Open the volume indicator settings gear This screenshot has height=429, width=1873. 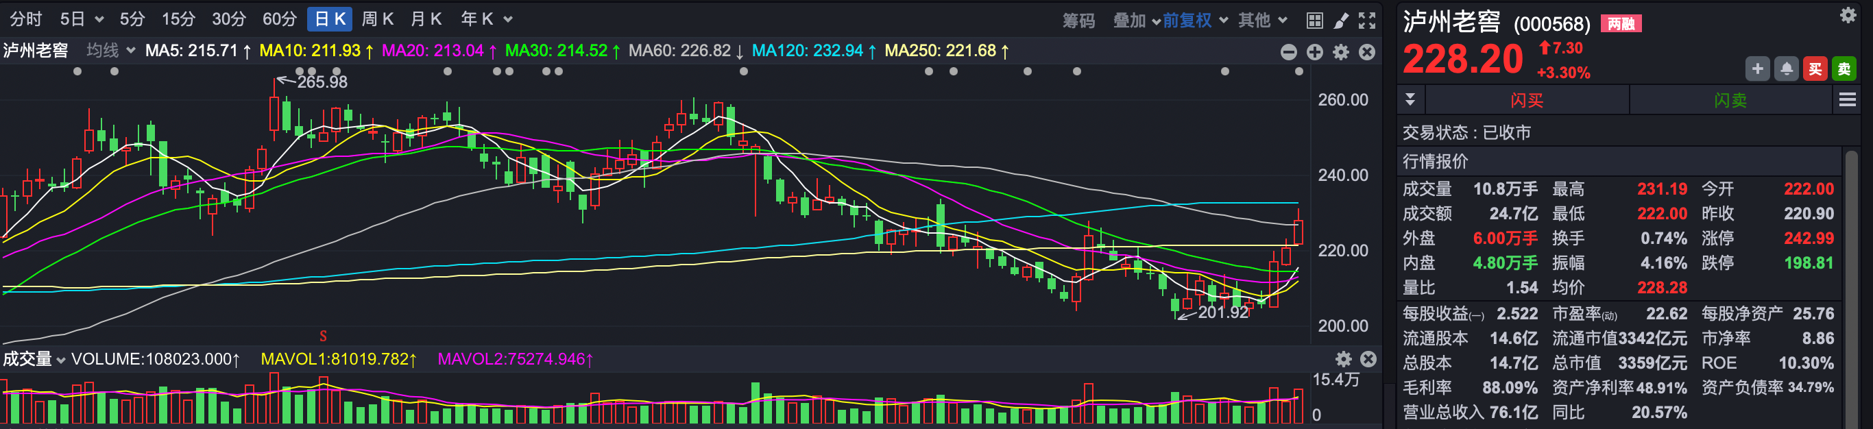tap(1343, 358)
